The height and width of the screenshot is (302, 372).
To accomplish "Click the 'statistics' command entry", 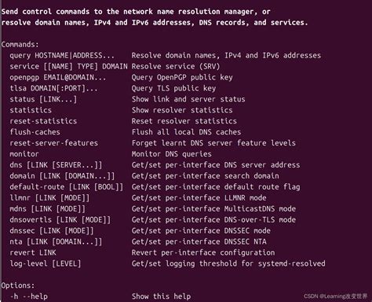I will tap(31, 110).
